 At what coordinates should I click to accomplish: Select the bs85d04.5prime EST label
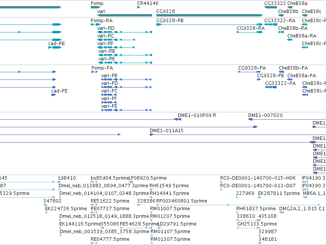pos(110,178)
